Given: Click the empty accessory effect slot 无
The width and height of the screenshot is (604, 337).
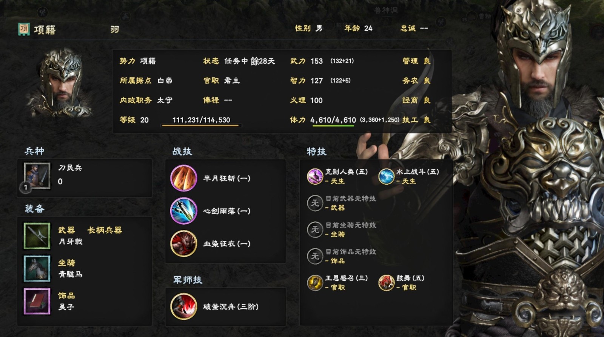Looking at the screenshot, I should 315,256.
